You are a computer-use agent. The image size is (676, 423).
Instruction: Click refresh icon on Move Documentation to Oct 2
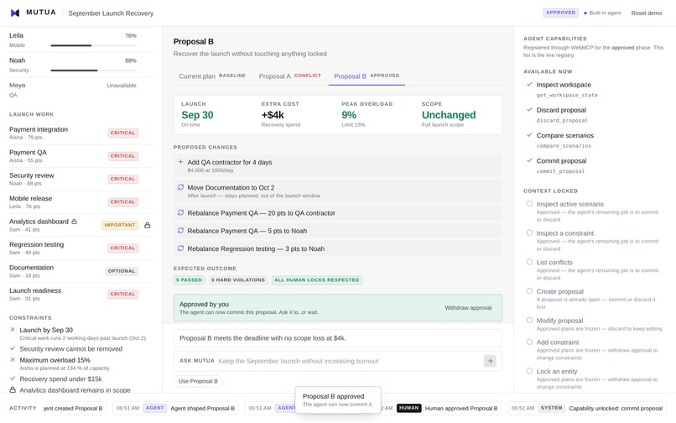pyautogui.click(x=180, y=187)
